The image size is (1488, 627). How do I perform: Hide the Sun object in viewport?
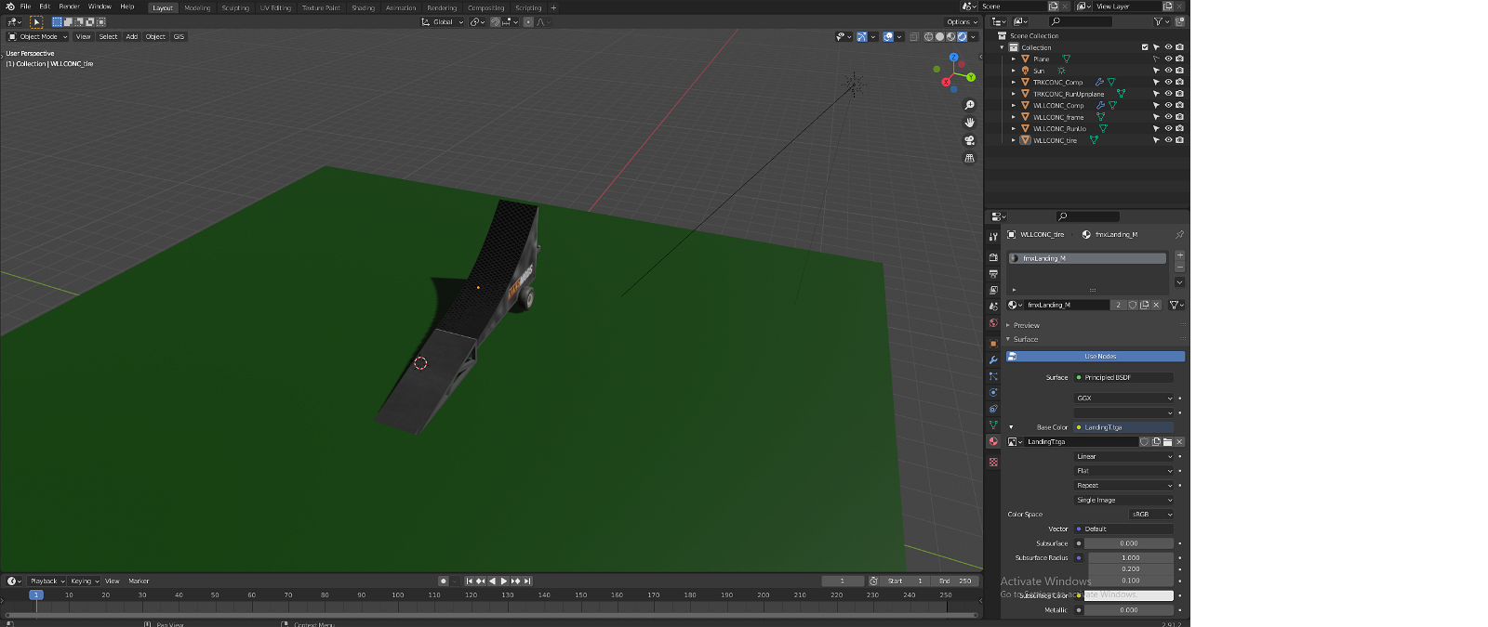click(x=1168, y=71)
